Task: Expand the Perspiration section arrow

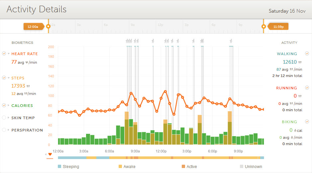Action: tap(9, 130)
